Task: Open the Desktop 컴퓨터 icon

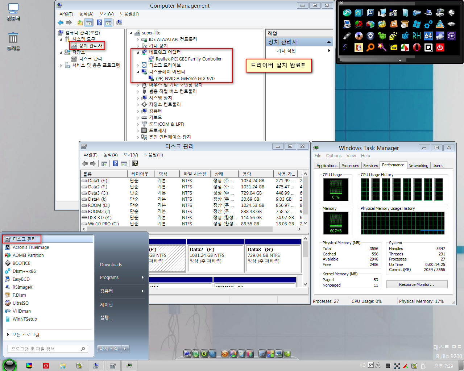Action: (13, 12)
